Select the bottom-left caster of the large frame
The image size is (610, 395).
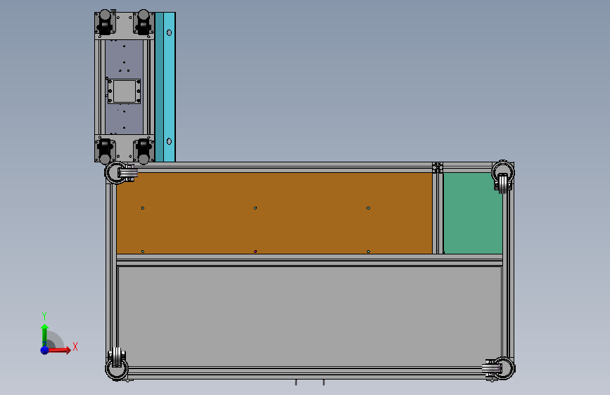(116, 364)
